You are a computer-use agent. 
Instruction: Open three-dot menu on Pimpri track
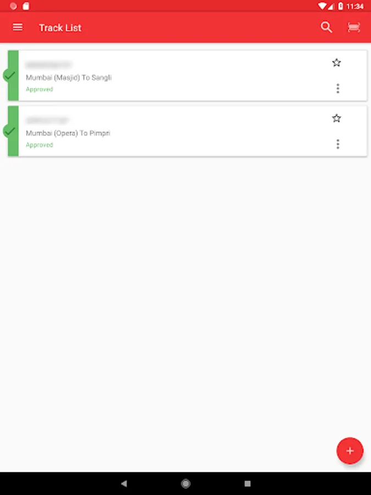point(337,144)
